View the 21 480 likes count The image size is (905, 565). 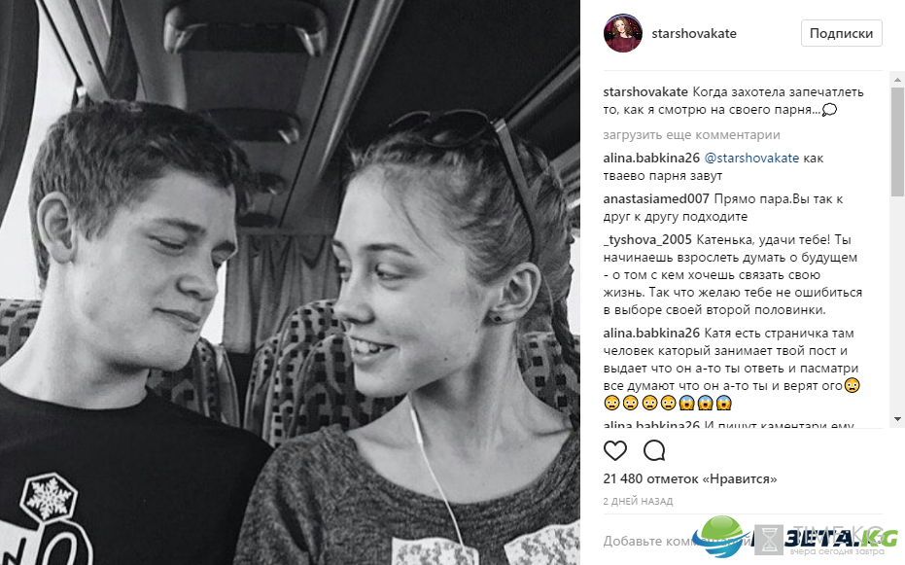(x=690, y=479)
